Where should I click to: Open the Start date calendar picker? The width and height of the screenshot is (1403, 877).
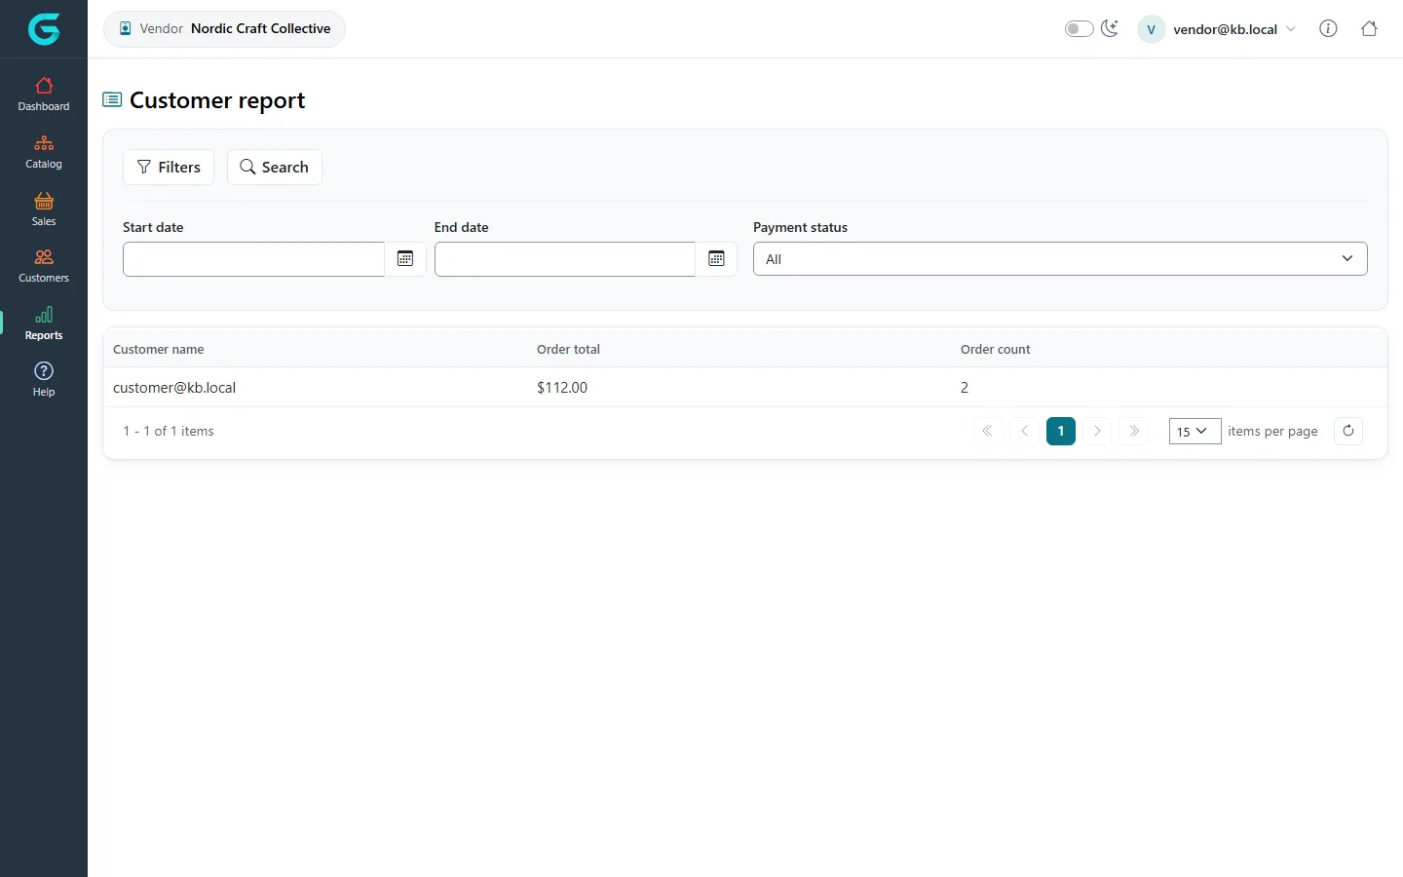[405, 259]
